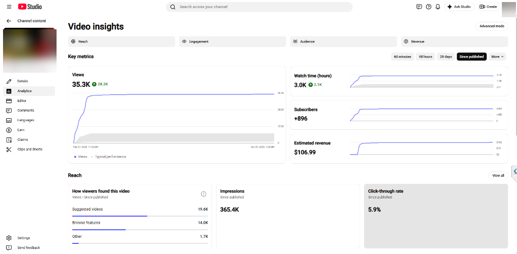The height and width of the screenshot is (254, 517).
Task: Open the Settings gear icon
Action: (x=9, y=238)
